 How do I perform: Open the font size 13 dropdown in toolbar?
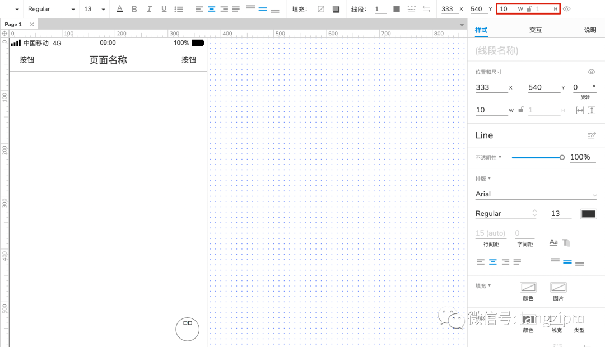click(x=95, y=9)
